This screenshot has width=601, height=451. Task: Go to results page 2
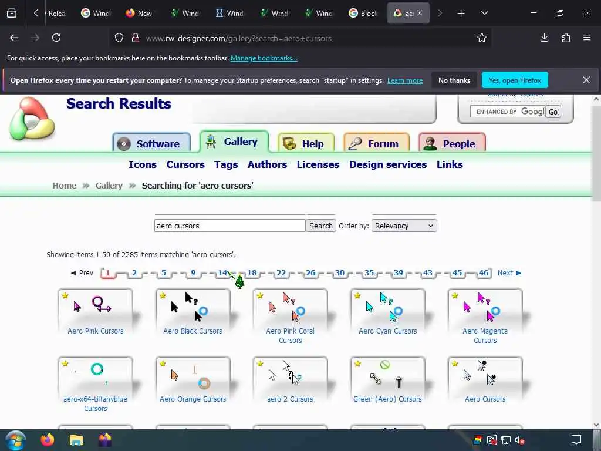click(134, 273)
